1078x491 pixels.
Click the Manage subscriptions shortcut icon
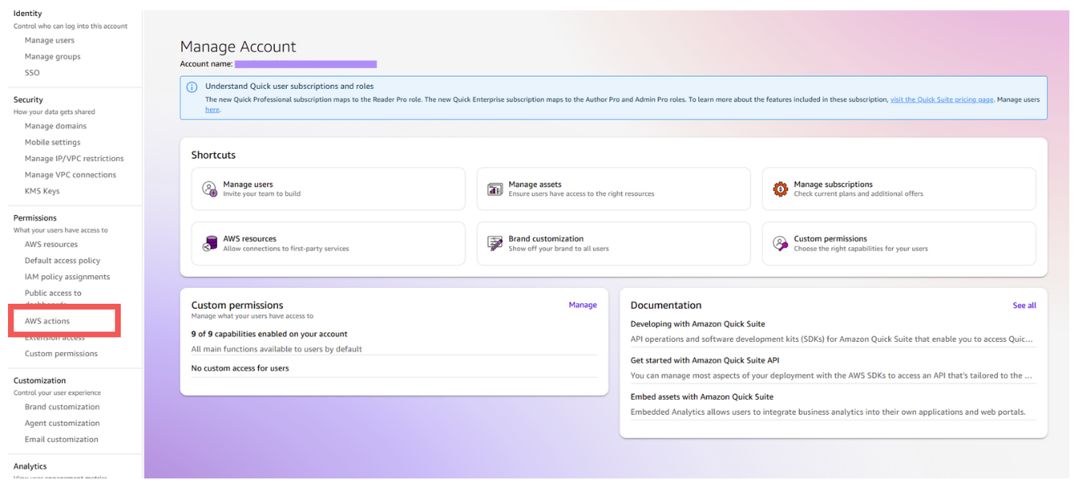click(780, 189)
